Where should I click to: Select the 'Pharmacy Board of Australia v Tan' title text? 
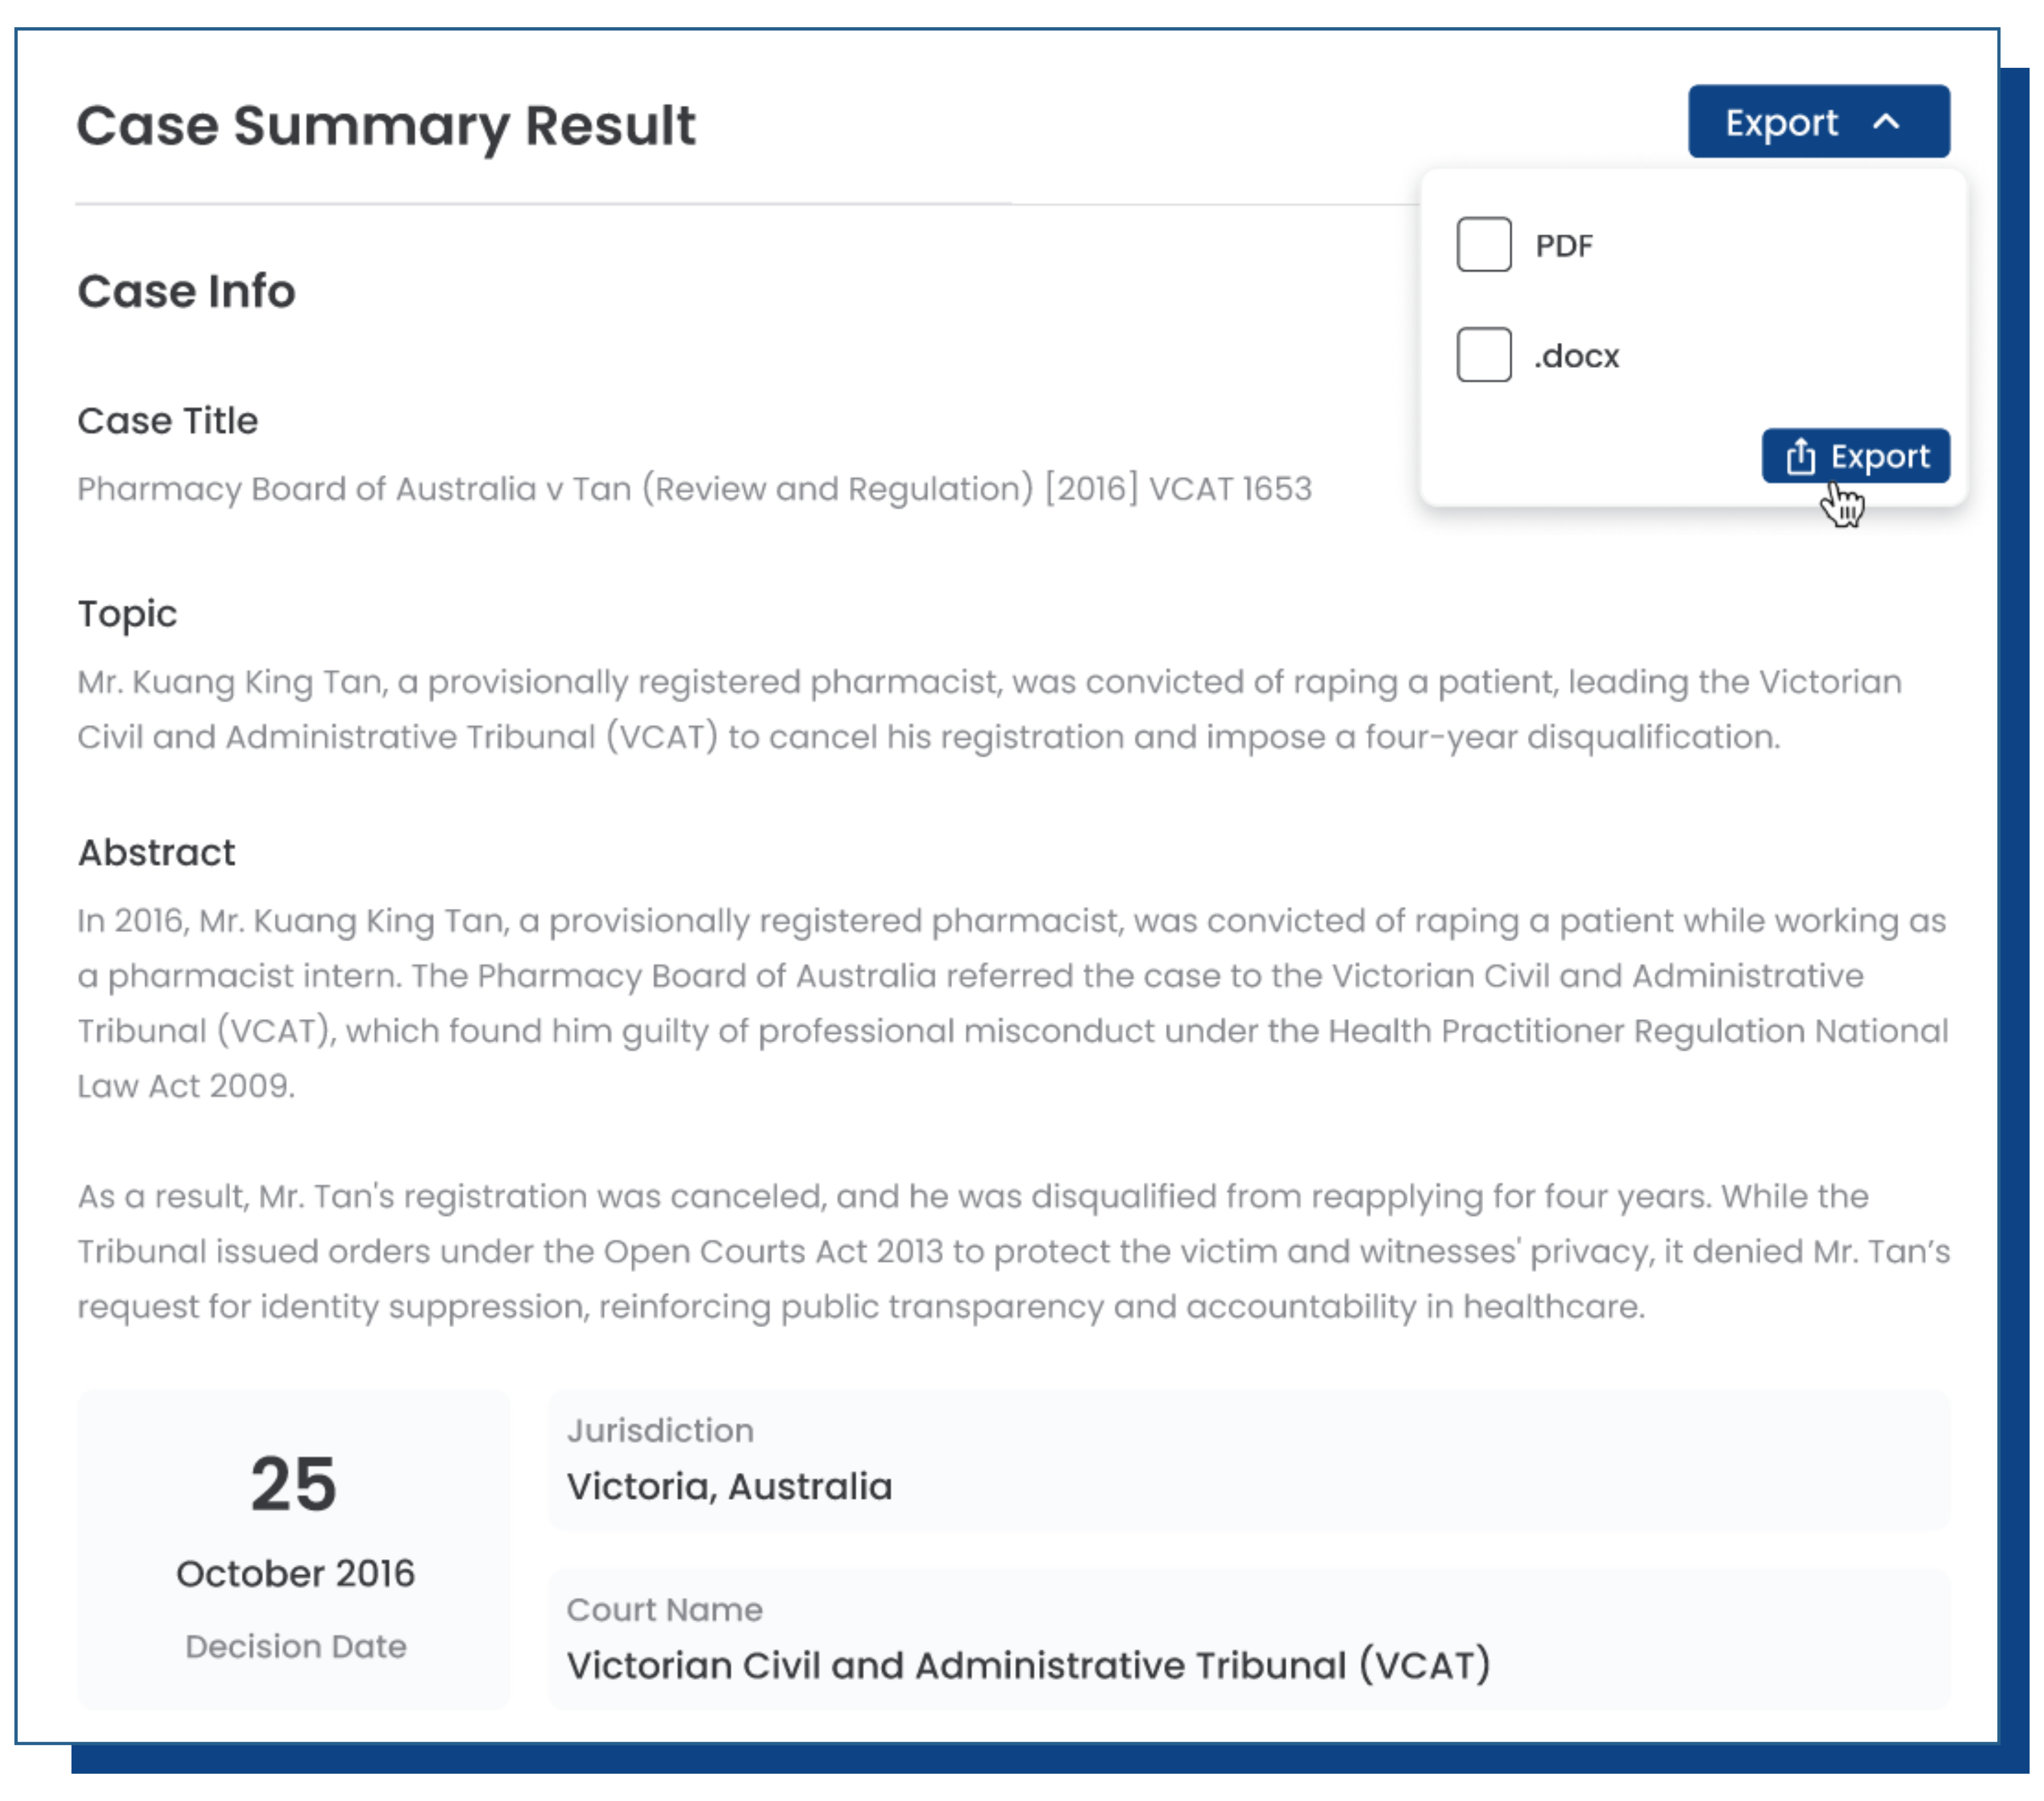[x=695, y=489]
